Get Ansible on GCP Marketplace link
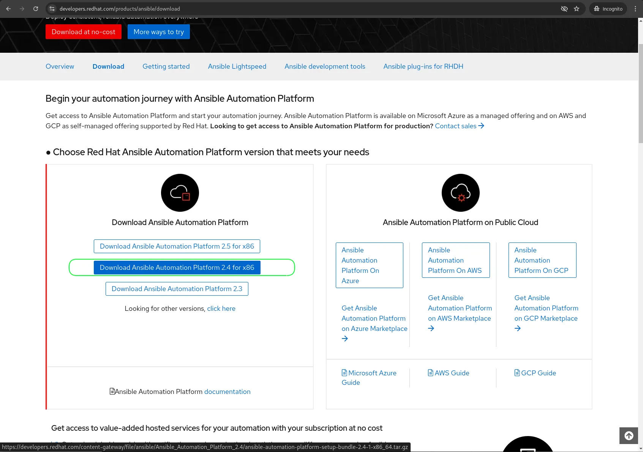Viewport: 643px width, 452px height. (x=546, y=308)
